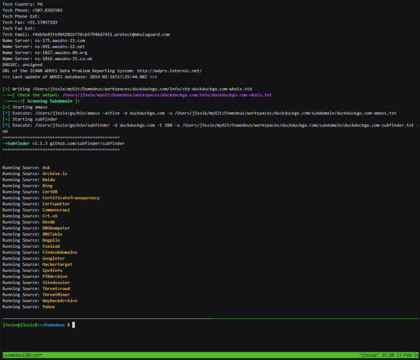Click the whoisguard Tech Email address
420x360 pixels.
pos(101,34)
